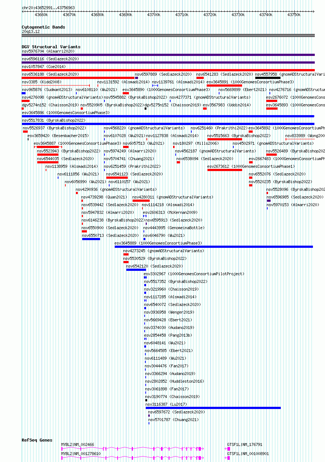The image size is (325, 462).
Task: Click the nsv2802852 (Huddleston2016) label
Action: click(175, 381)
